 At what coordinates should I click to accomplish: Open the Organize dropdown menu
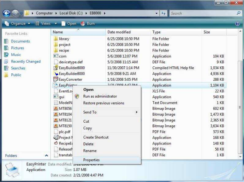point(17,23)
